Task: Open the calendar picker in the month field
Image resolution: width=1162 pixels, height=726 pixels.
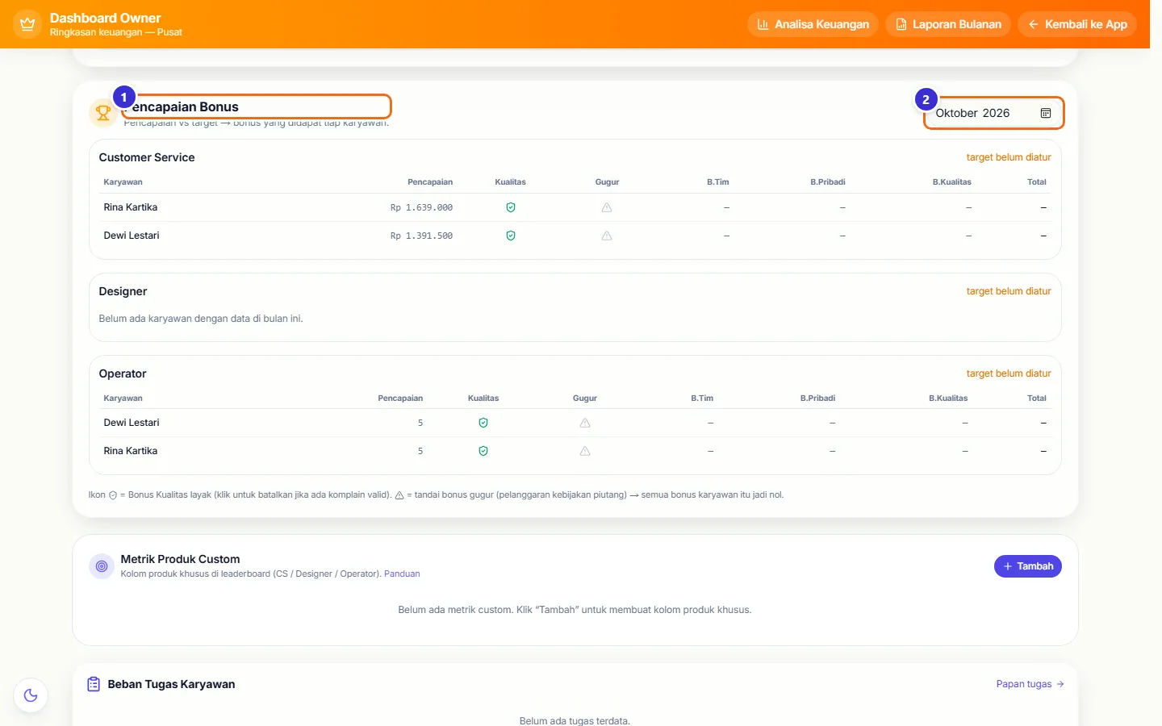Action: tap(1046, 113)
